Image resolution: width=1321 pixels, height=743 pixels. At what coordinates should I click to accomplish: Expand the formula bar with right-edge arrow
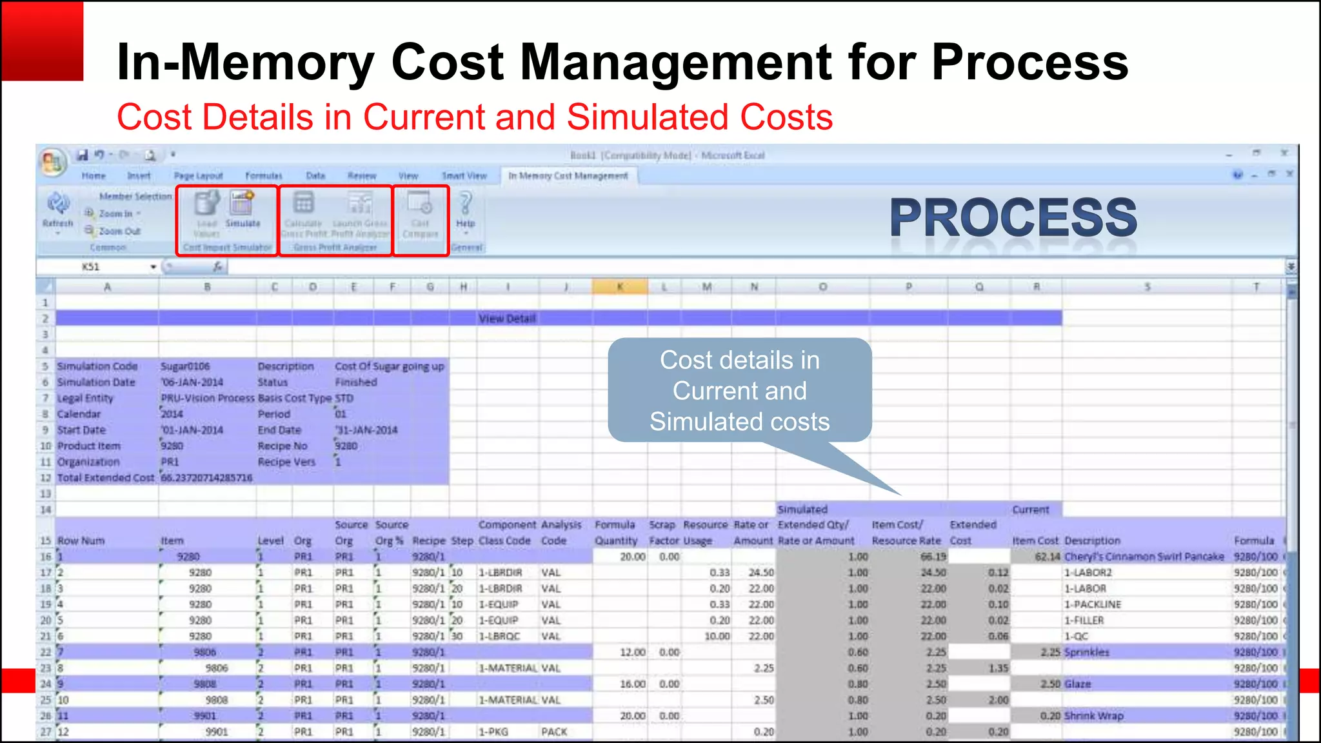1291,266
